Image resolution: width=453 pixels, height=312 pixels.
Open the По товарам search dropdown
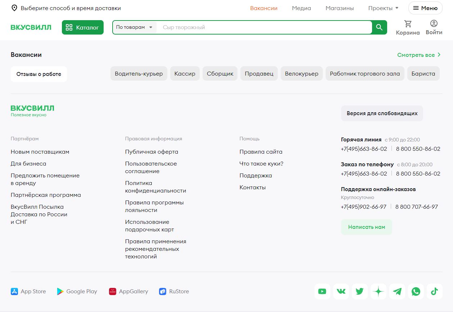[134, 27]
